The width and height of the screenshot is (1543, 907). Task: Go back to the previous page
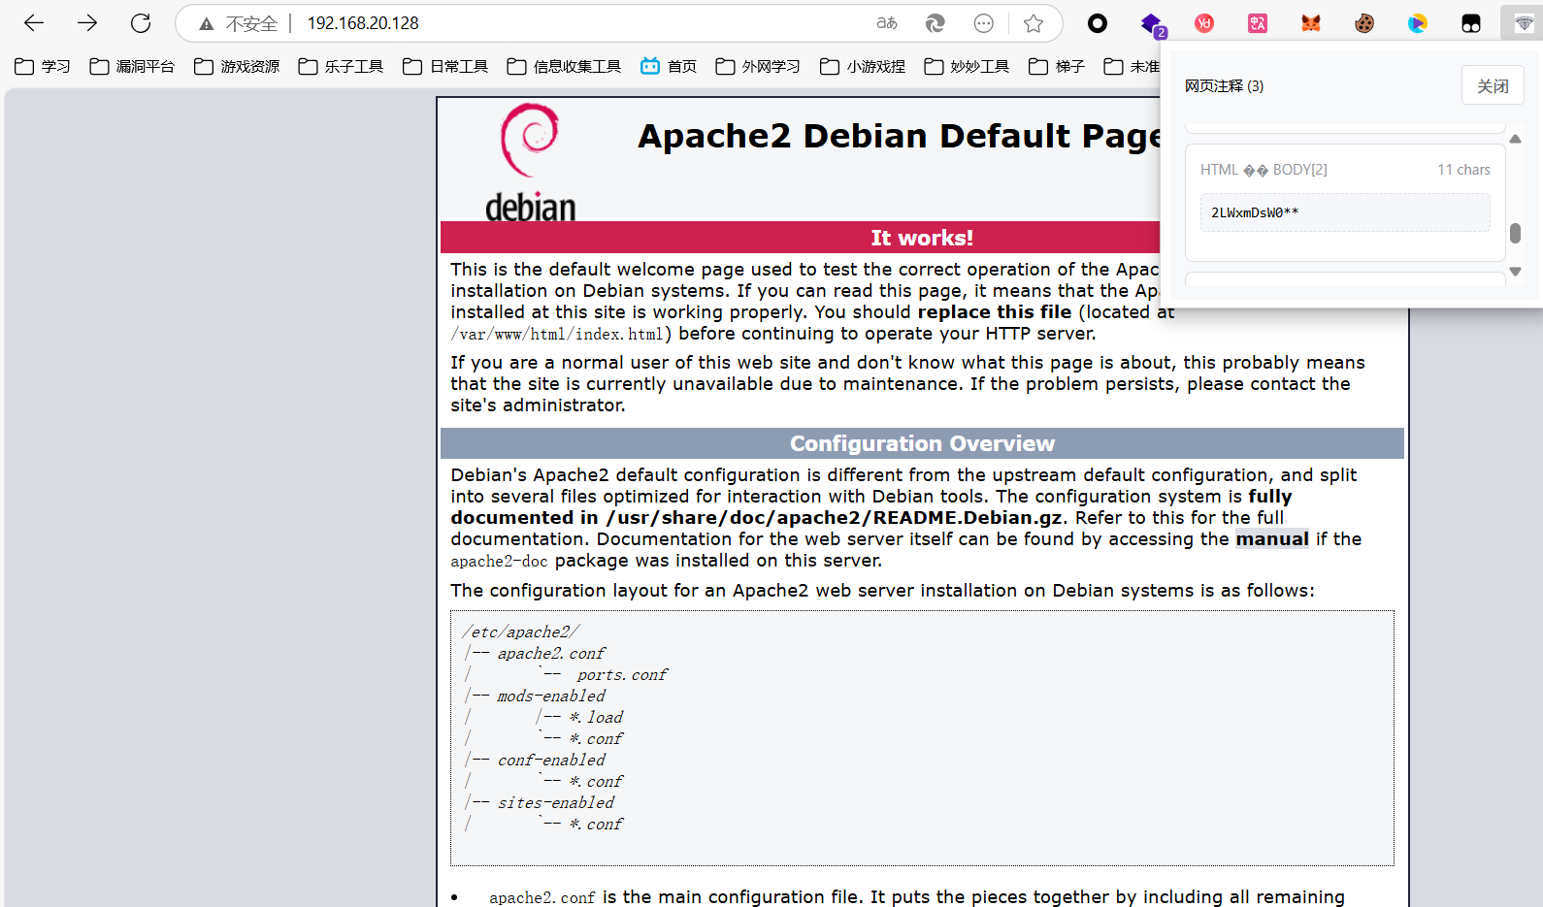[x=34, y=23]
